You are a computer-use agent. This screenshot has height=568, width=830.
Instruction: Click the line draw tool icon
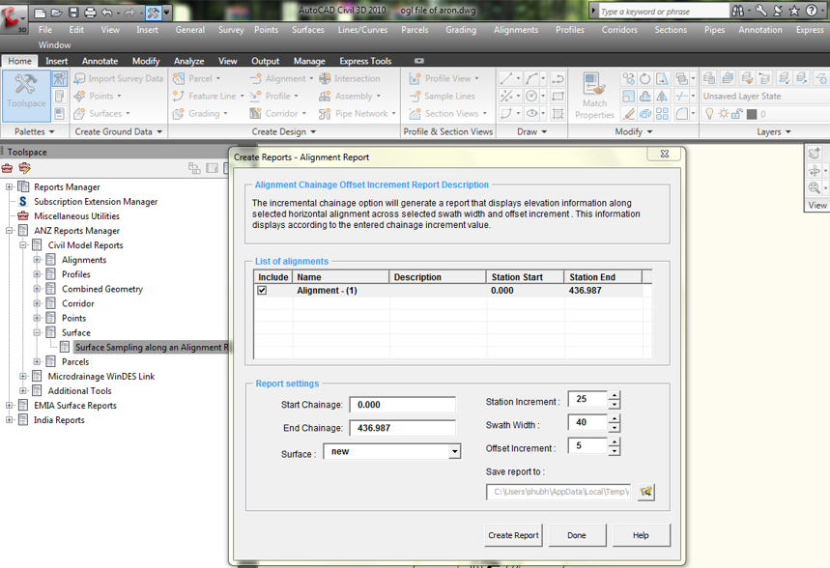pyautogui.click(x=506, y=78)
